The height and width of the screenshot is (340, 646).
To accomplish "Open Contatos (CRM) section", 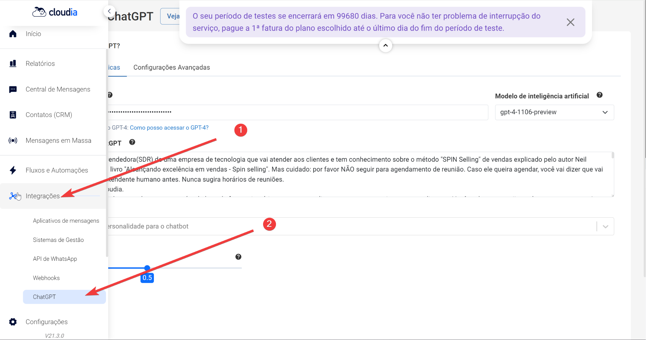I will click(49, 115).
